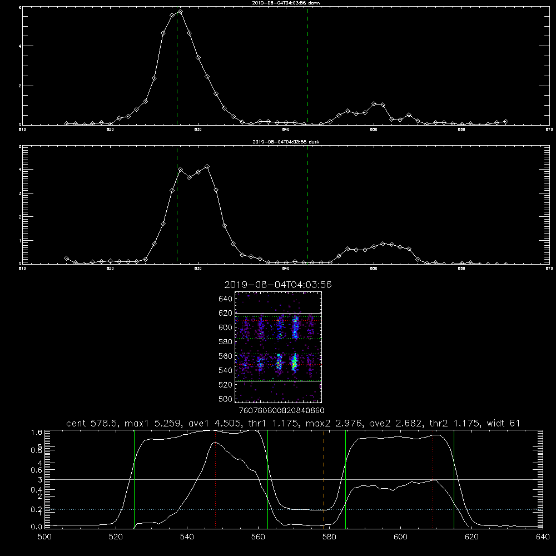The image size is (556, 556).
Task: Click the heatmap x-axis label string '760780800820840860'
Action: click(x=281, y=410)
